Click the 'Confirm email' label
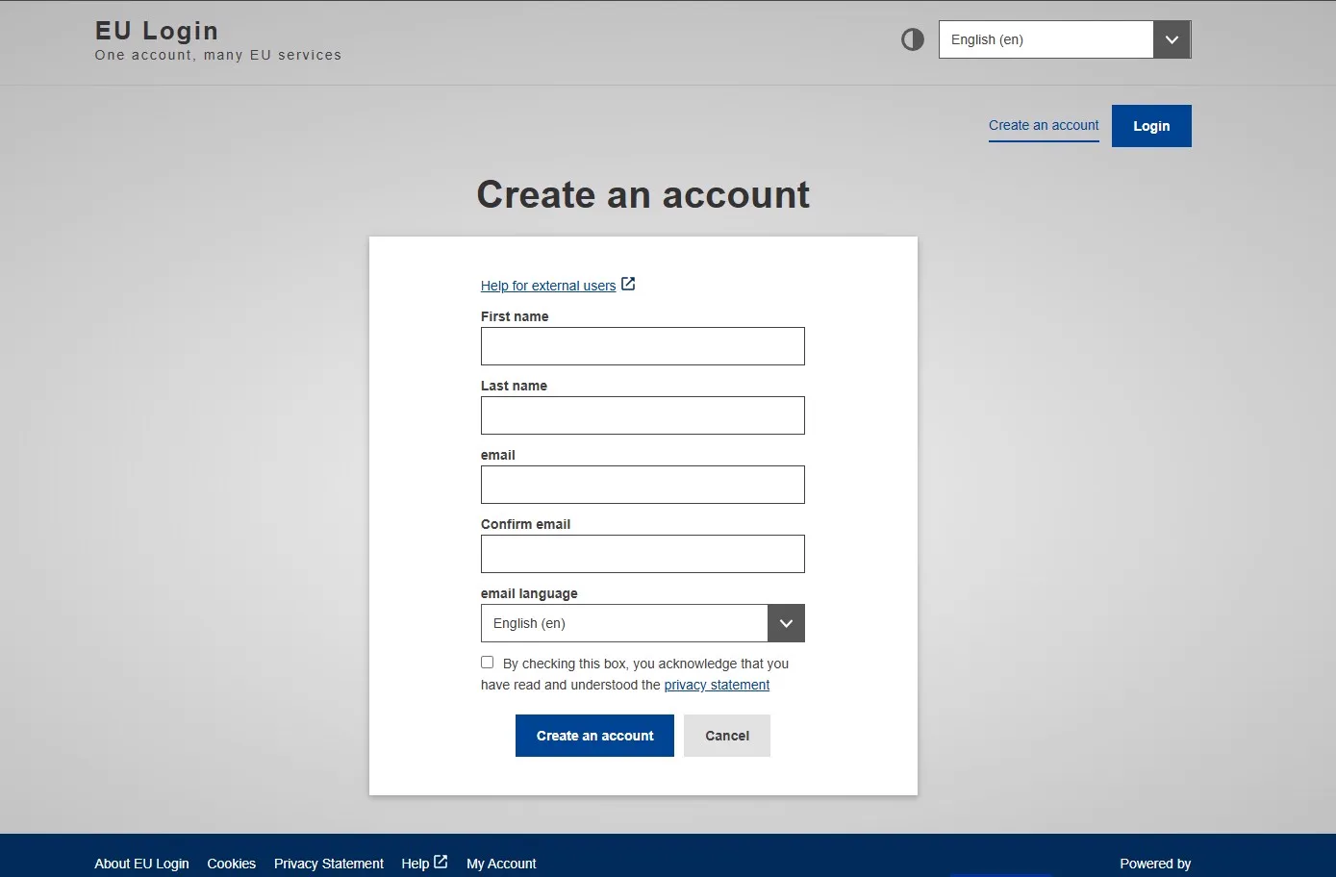The width and height of the screenshot is (1336, 877). pyautogui.click(x=525, y=524)
